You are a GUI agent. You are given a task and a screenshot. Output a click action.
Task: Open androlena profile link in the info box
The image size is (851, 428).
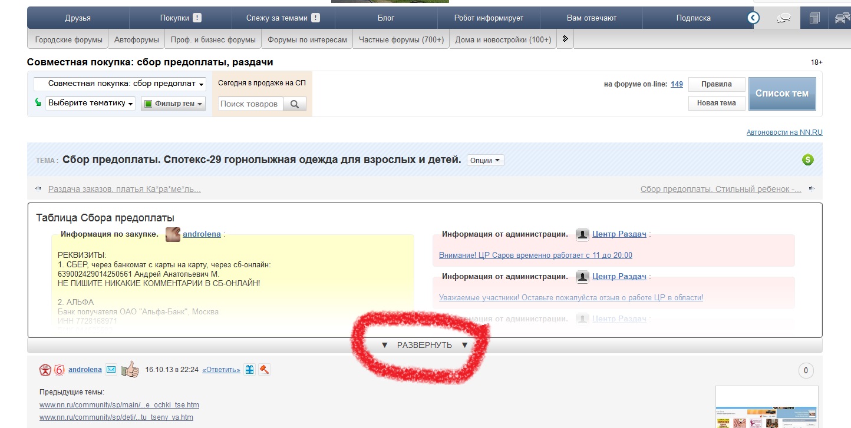[x=202, y=234]
